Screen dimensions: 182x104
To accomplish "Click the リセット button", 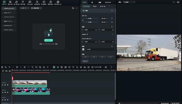I will coord(85,61).
